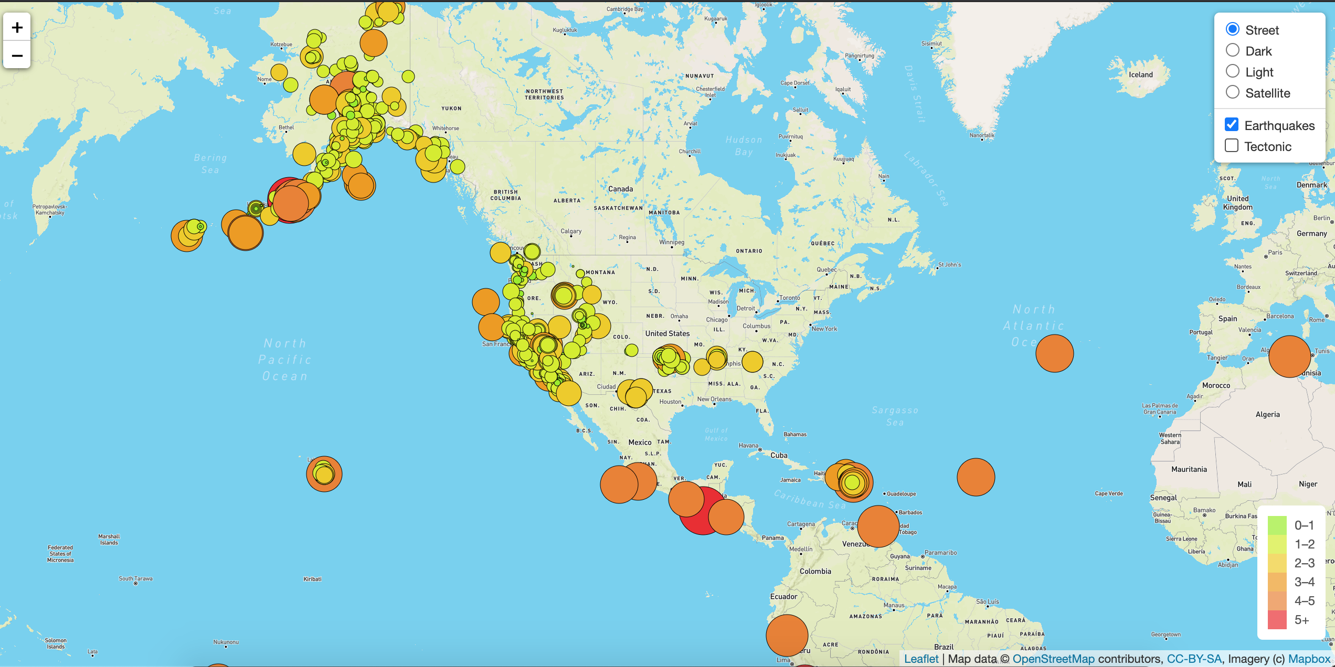
Task: Click the YUKON territory label
Action: click(x=451, y=109)
